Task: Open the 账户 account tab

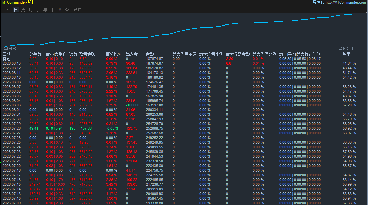Action: pyautogui.click(x=77, y=10)
